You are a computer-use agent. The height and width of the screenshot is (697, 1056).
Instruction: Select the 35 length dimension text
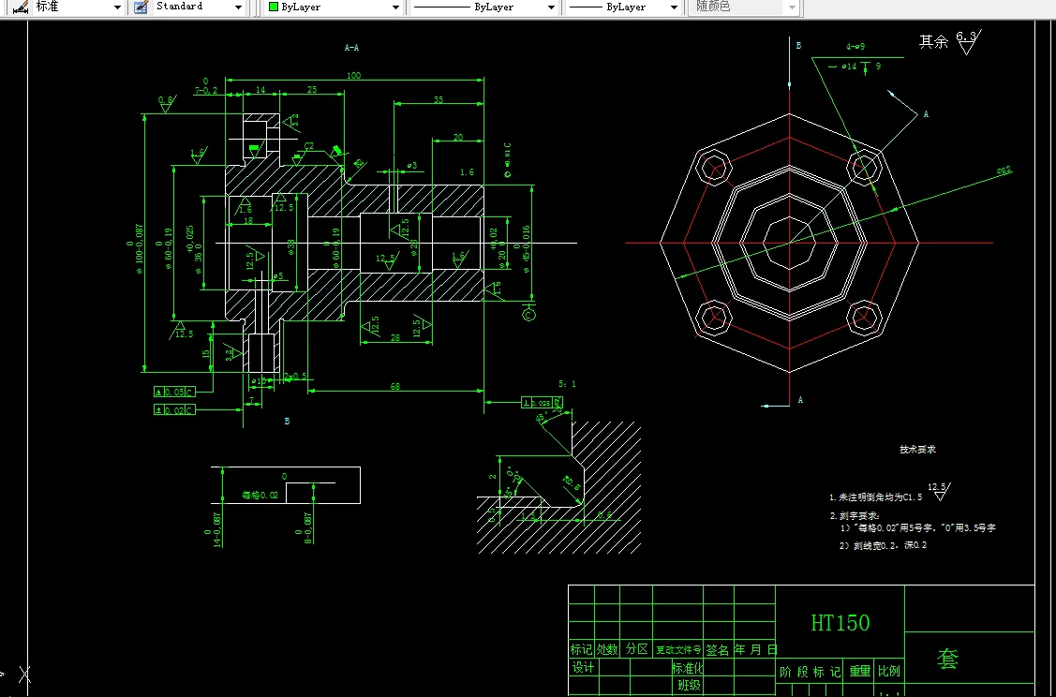tap(439, 99)
